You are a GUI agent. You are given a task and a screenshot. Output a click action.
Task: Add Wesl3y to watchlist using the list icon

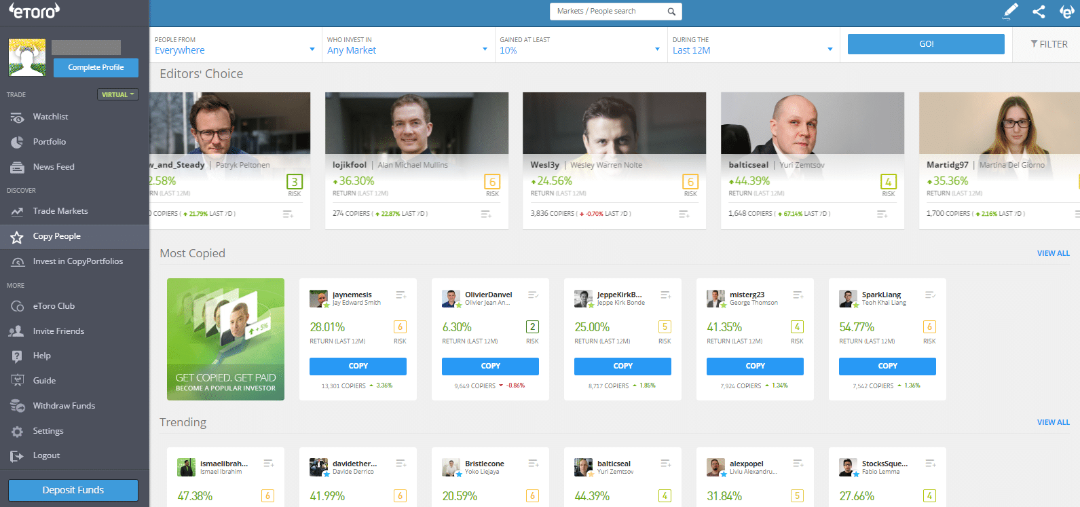click(x=684, y=214)
